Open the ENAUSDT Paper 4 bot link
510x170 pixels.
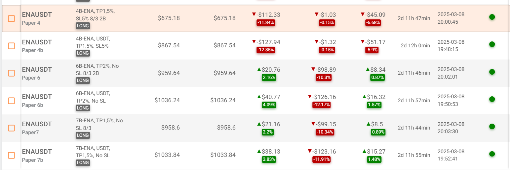[37, 15]
